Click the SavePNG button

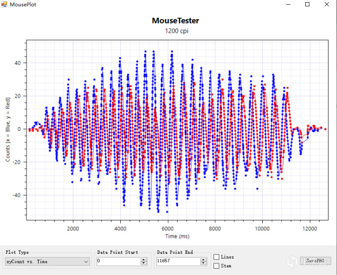[x=315, y=261]
